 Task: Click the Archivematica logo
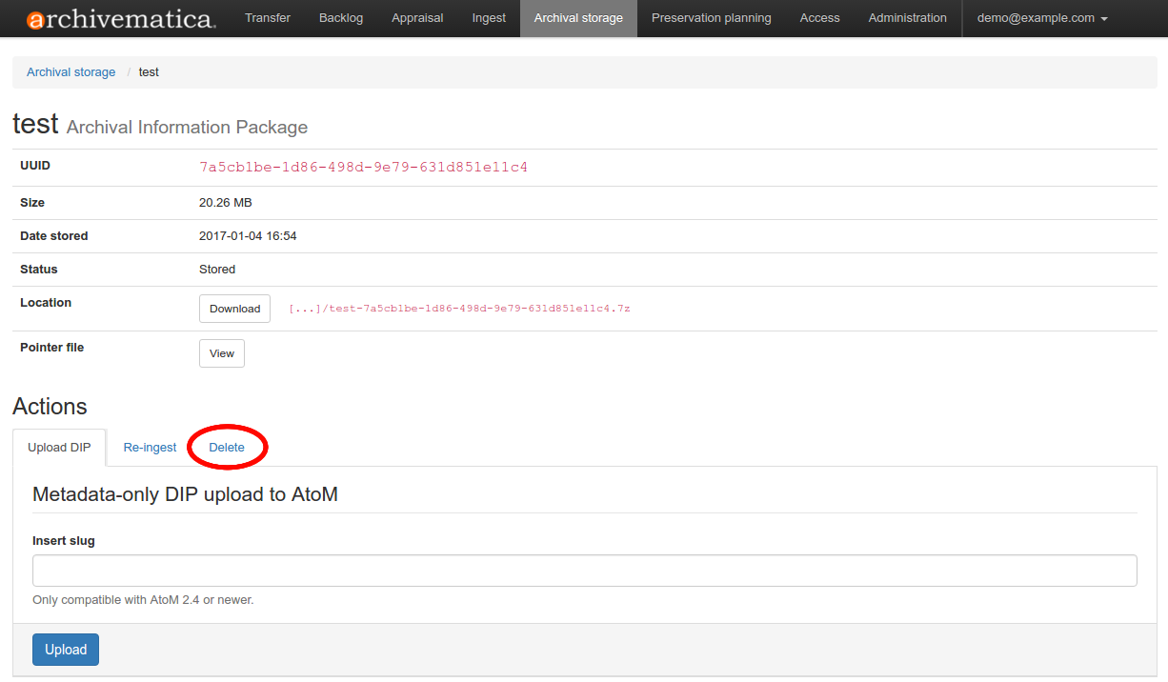121,19
